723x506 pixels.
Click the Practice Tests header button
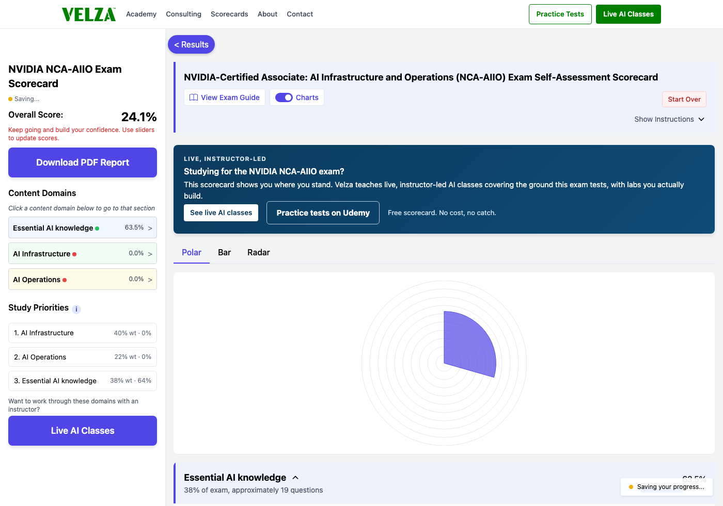[560, 14]
